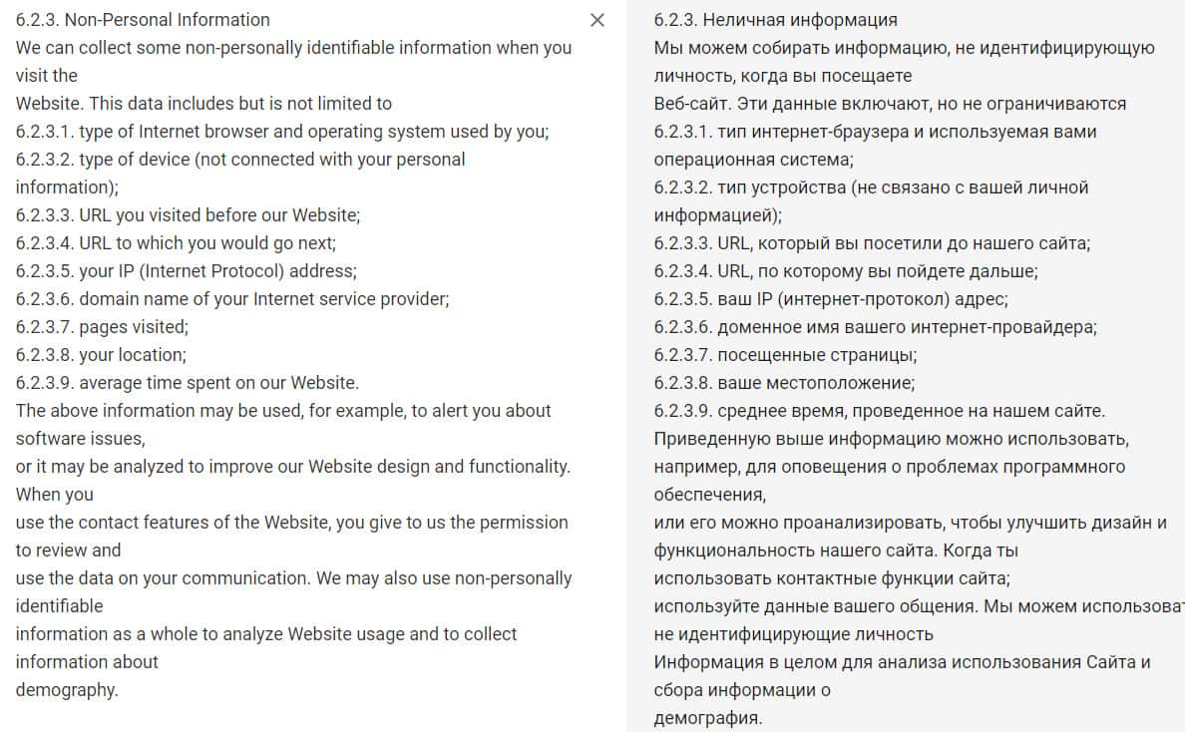Click the English line '6.2.3.5. your IP (Internet Protocol) address'

coord(186,271)
